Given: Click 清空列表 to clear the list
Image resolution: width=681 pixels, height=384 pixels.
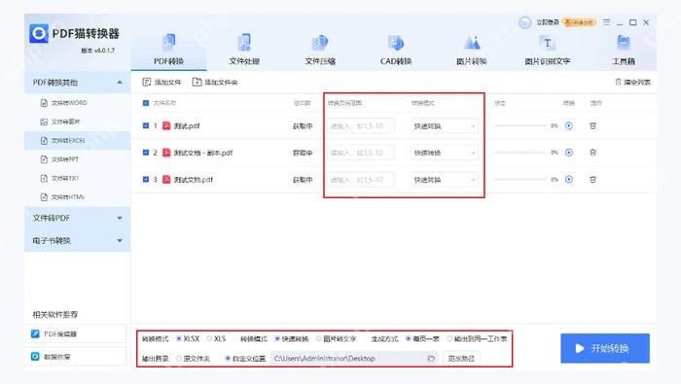Looking at the screenshot, I should tap(632, 82).
